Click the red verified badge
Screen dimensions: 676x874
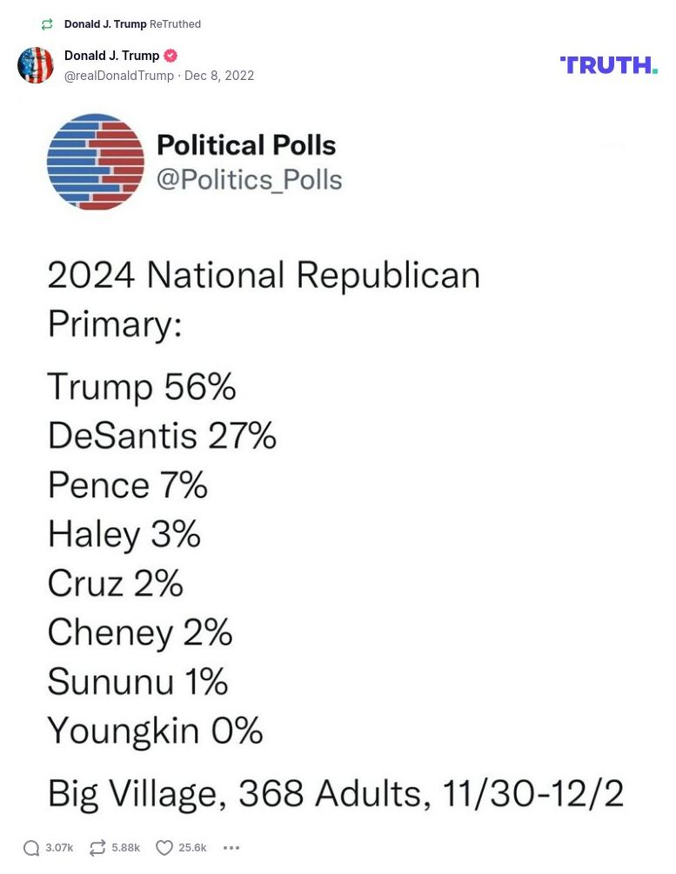[x=171, y=56]
